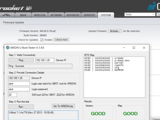Click the Map GOOD result
This screenshot has width=160, height=120.
coord(130,114)
